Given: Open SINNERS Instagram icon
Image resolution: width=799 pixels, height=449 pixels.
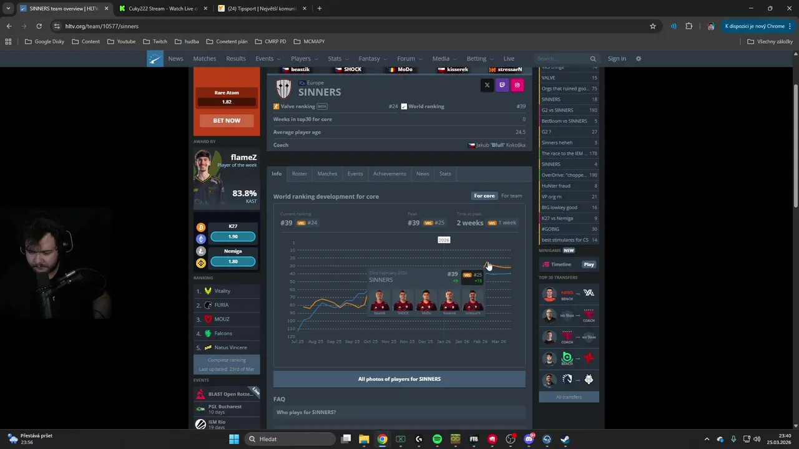Looking at the screenshot, I should (x=517, y=85).
